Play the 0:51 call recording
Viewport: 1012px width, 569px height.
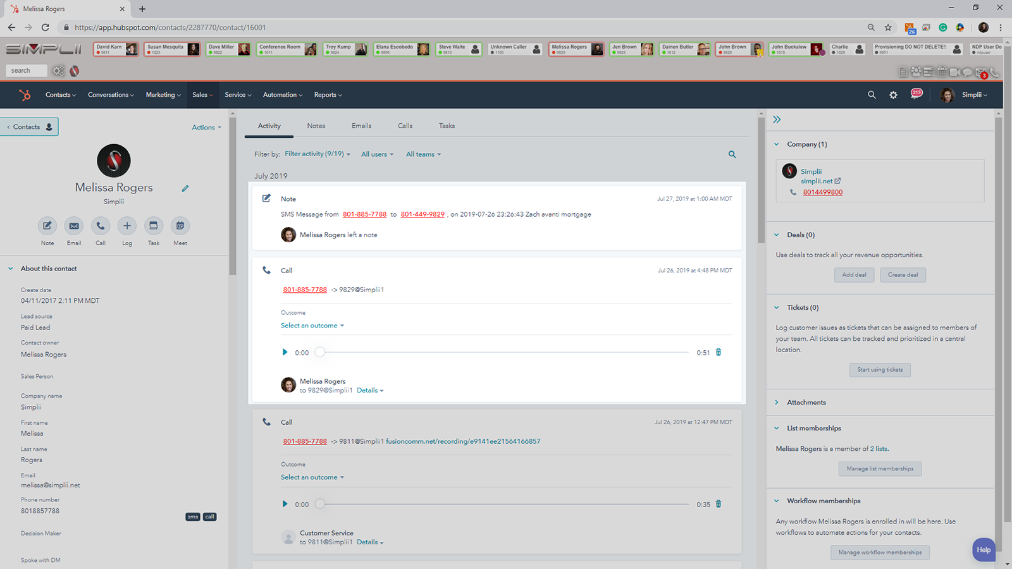pos(285,352)
